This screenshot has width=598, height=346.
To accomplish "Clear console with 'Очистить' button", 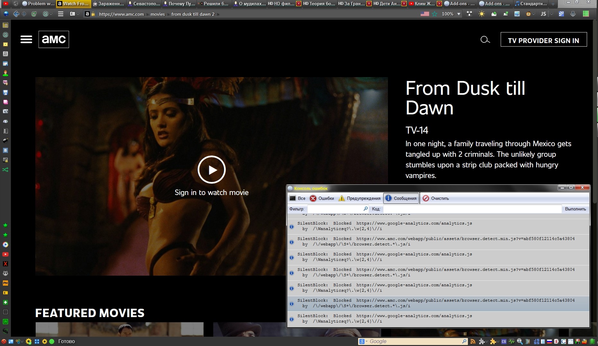I will pyautogui.click(x=436, y=198).
